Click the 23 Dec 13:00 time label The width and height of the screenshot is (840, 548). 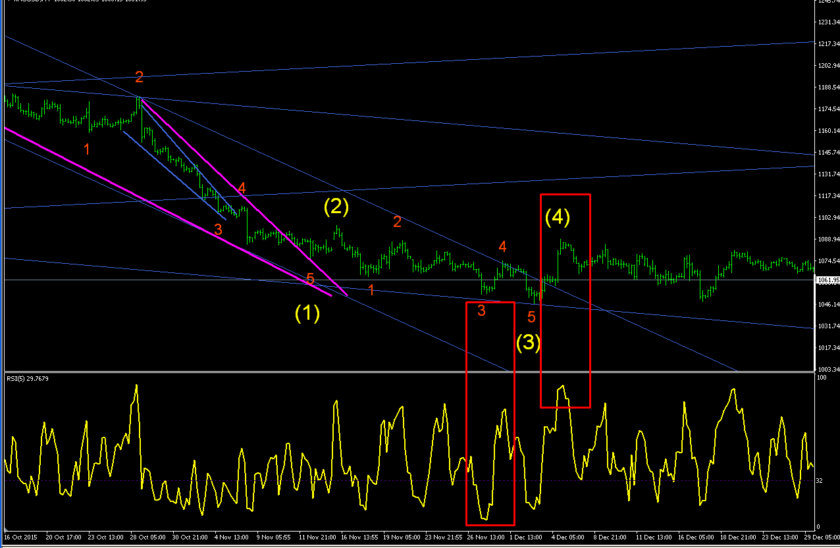point(781,537)
